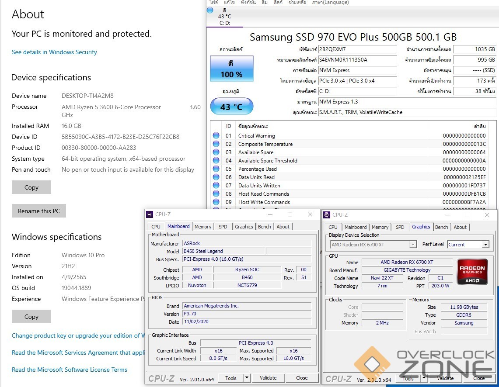Click the blue orb beside Critical Warning
This screenshot has height=387, width=499.
pos(216,136)
